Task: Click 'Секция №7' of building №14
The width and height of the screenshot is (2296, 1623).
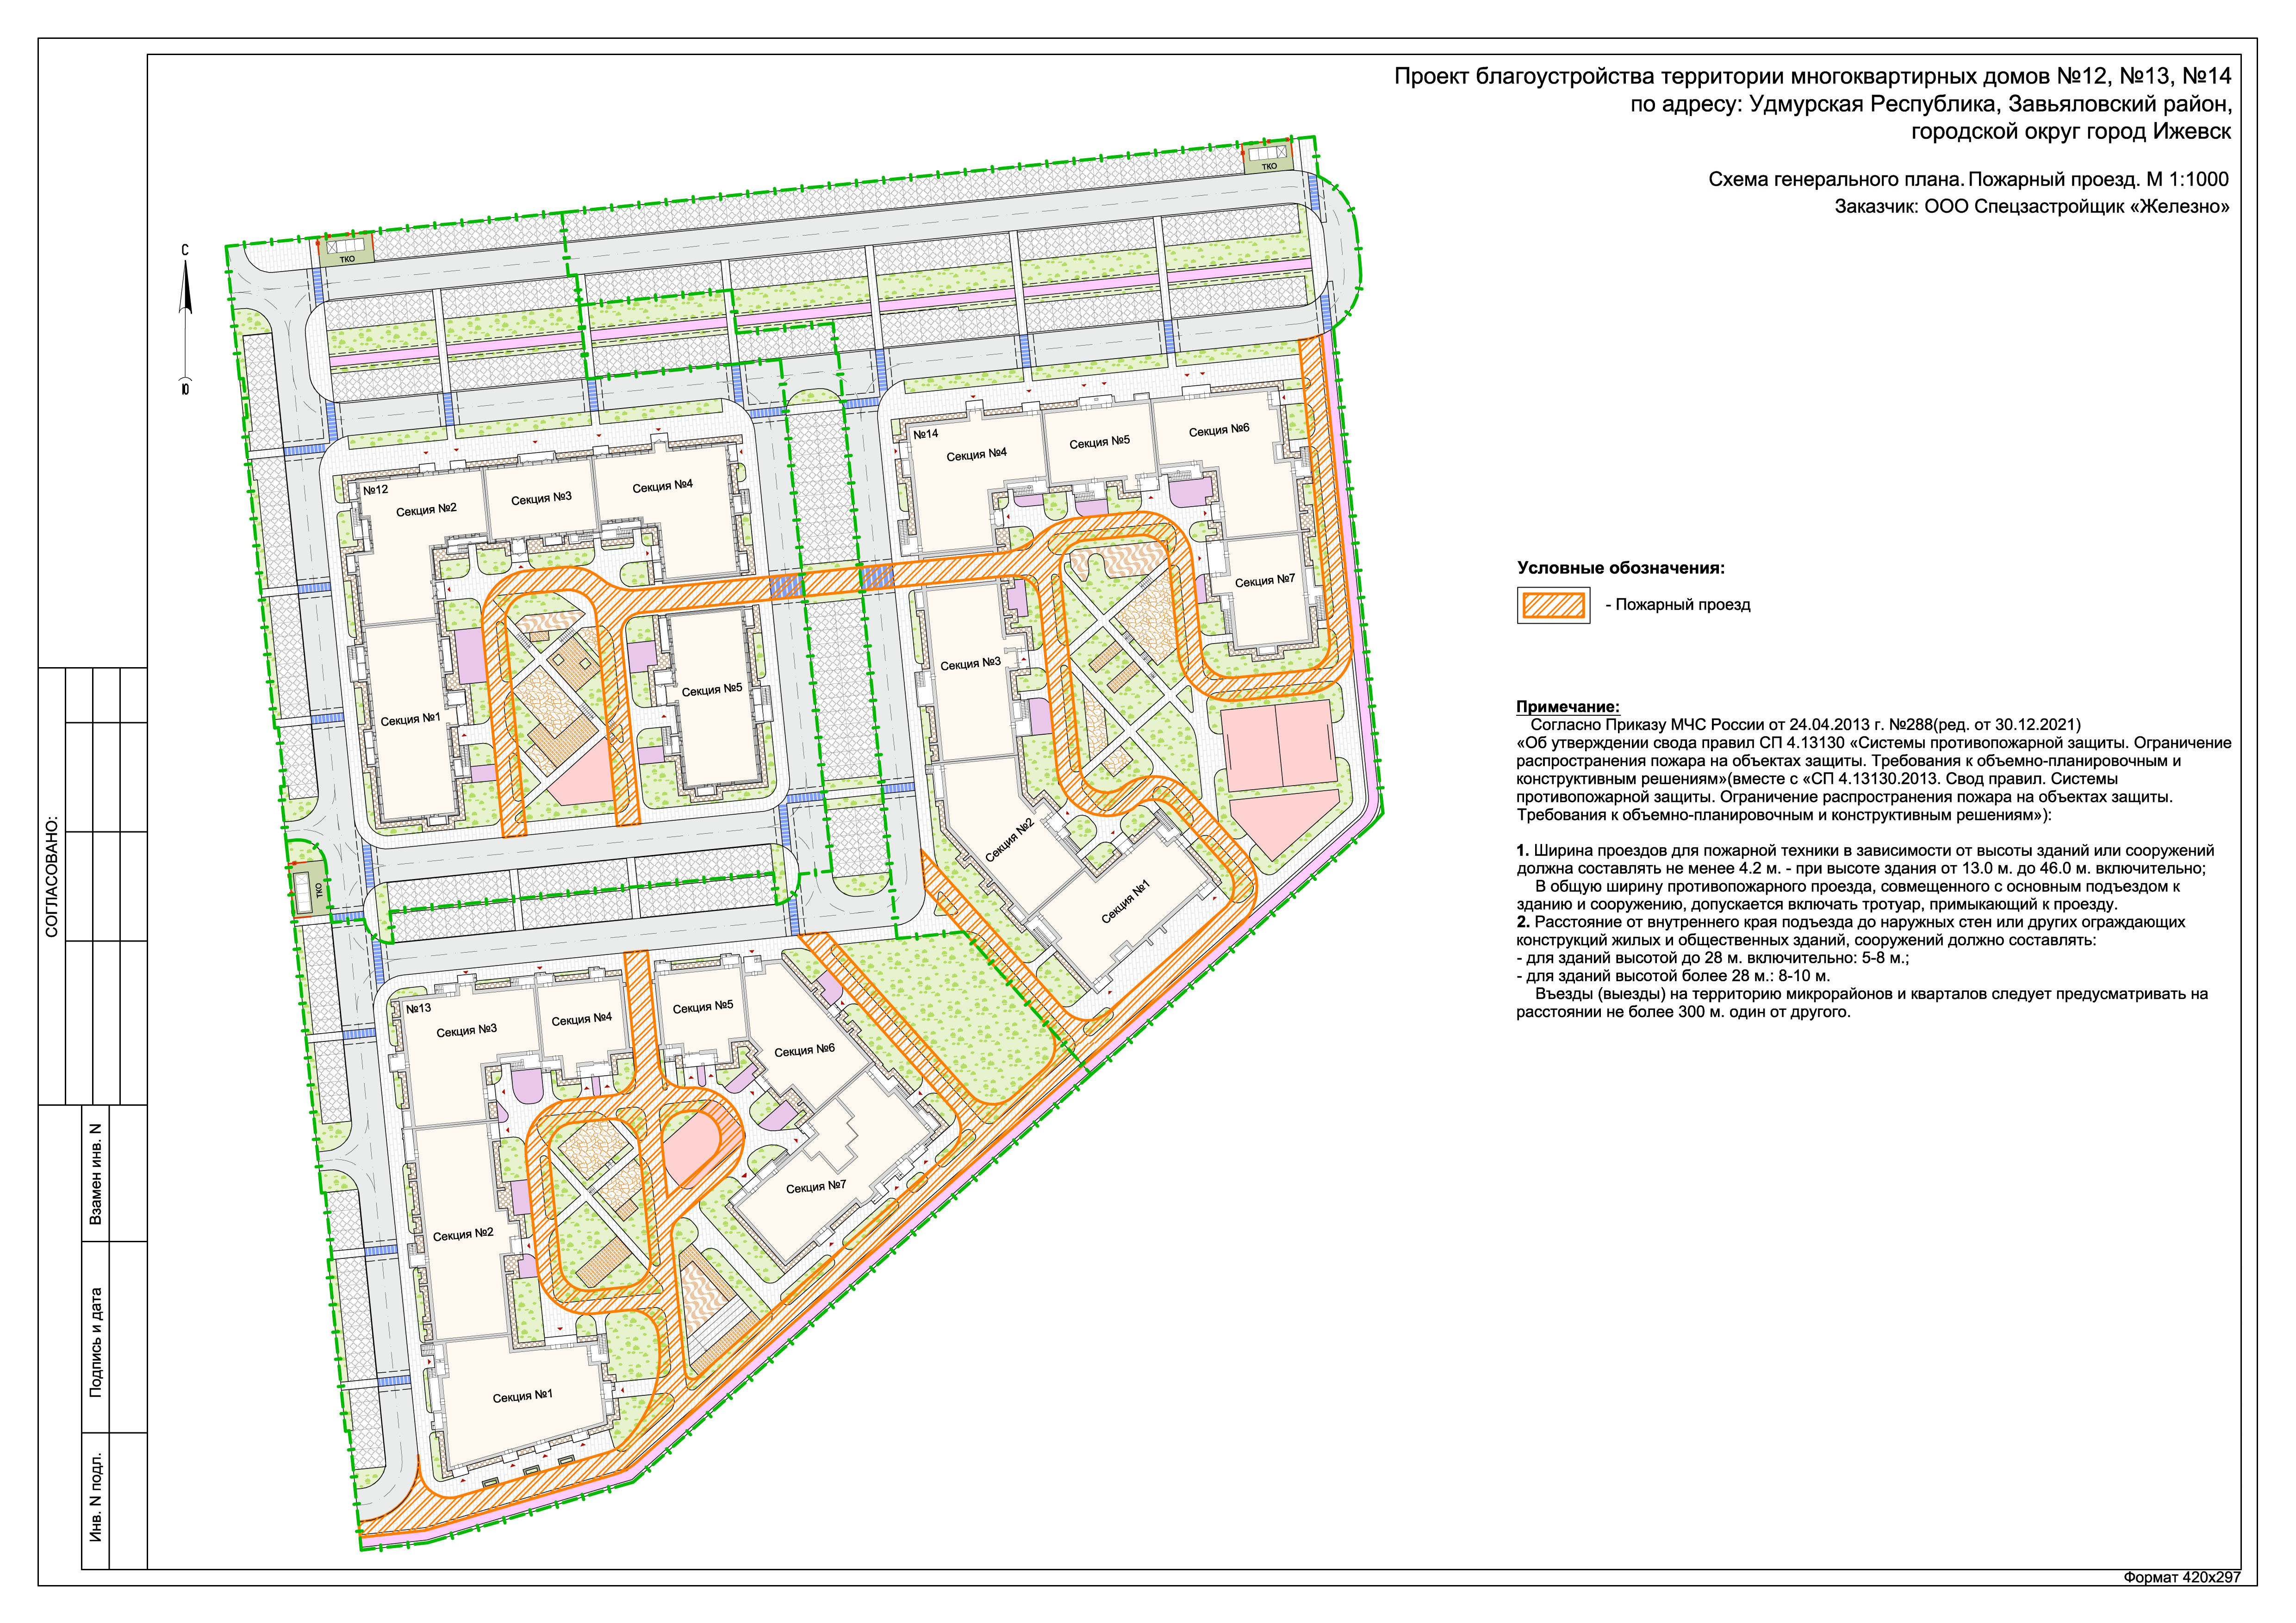Action: pos(1265,581)
